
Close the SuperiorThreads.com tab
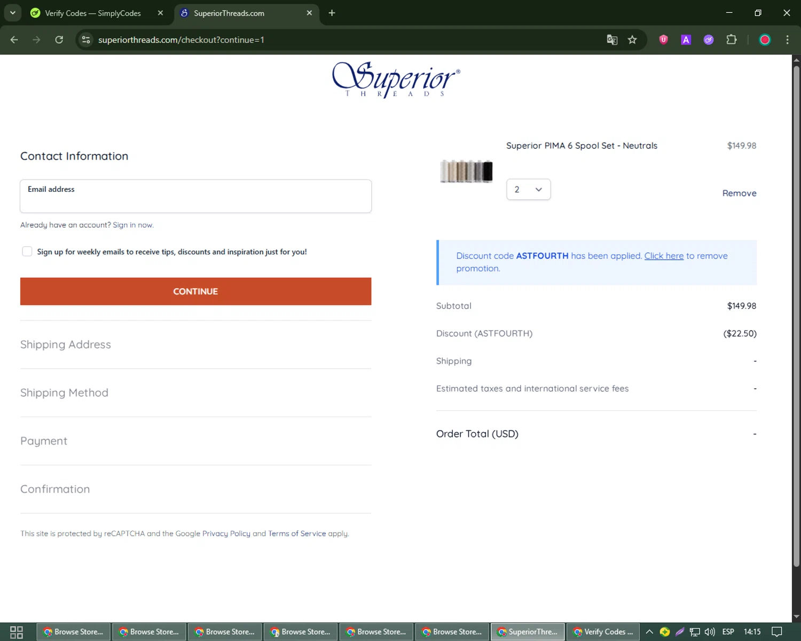point(309,13)
